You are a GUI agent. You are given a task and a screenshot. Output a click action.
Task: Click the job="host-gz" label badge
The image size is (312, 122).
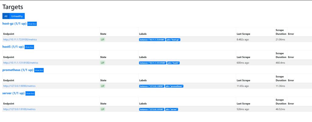[x=173, y=40]
